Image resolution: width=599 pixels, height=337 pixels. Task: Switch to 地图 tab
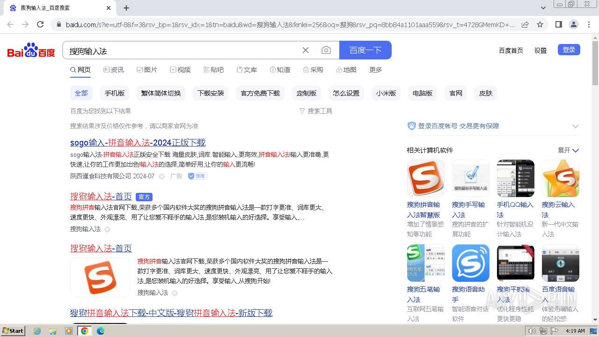point(346,70)
